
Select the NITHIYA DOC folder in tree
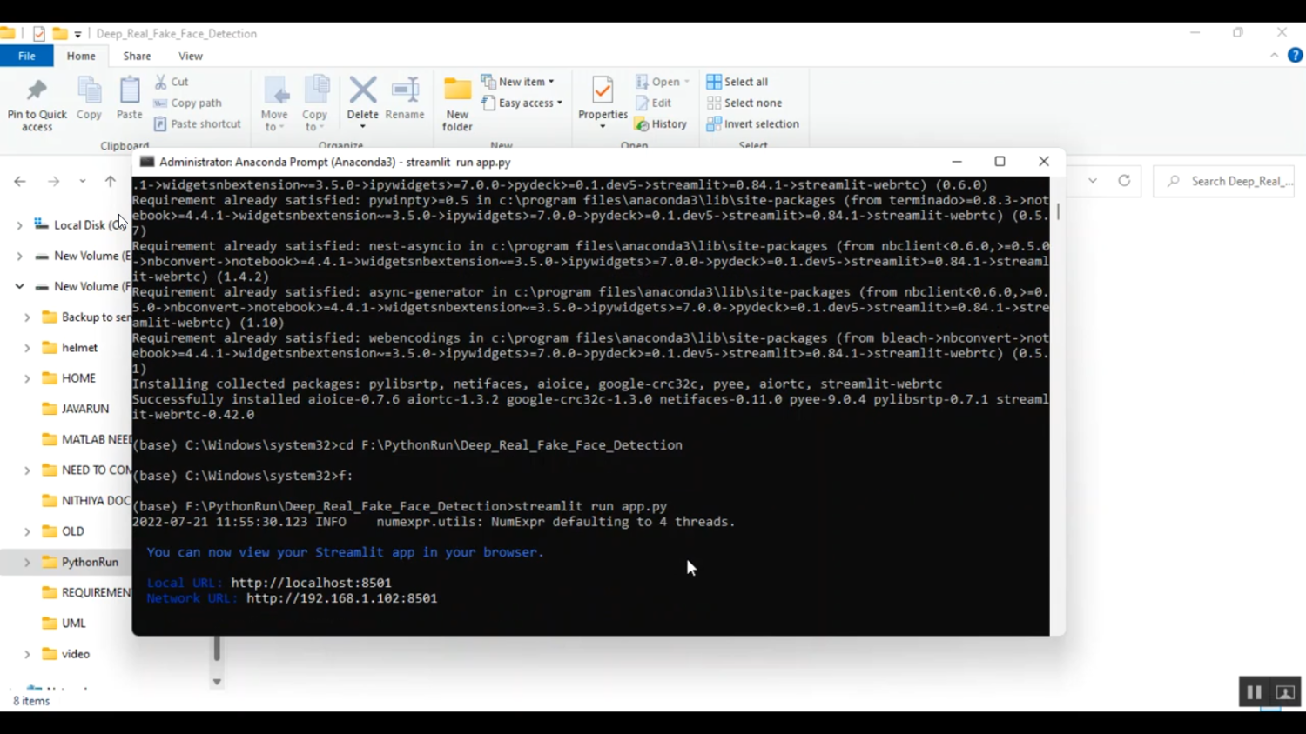pyautogui.click(x=86, y=501)
